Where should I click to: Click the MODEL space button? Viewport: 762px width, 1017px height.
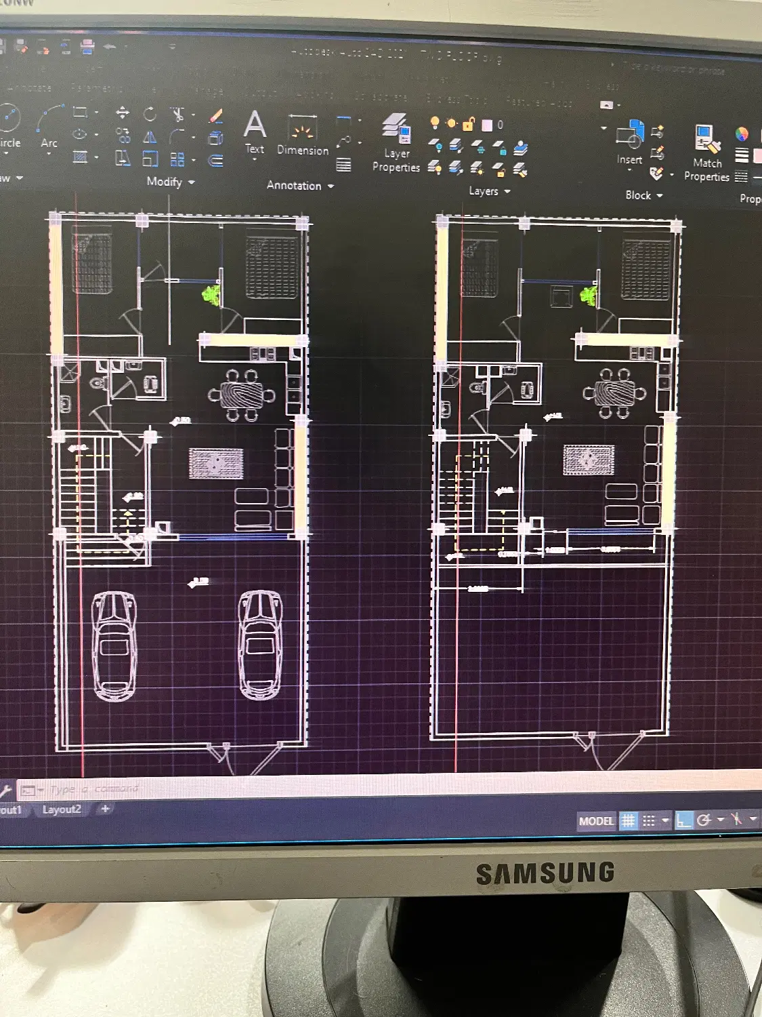(597, 821)
